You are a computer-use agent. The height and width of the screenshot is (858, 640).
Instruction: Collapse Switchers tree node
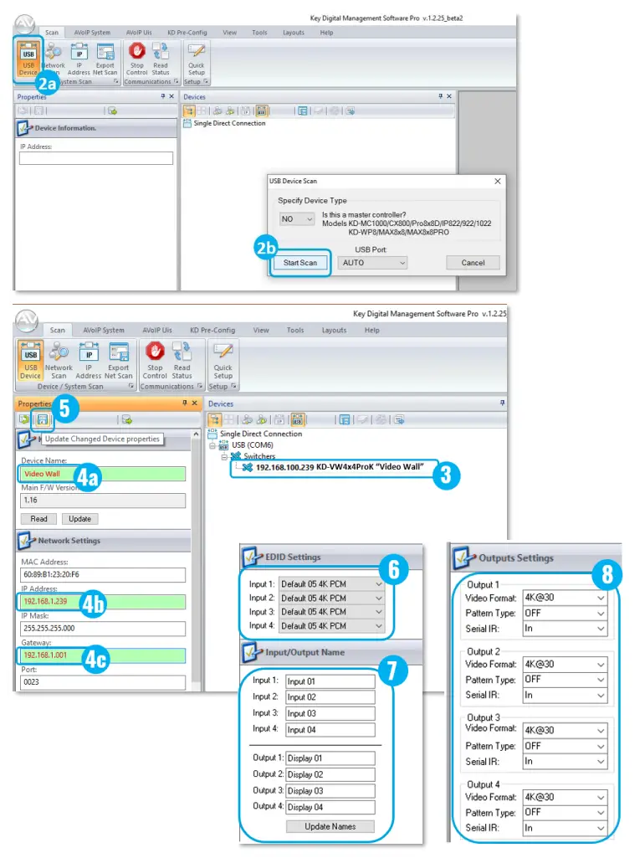click(x=224, y=456)
